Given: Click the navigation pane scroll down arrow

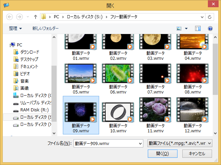Looking at the screenshot, I should [54, 133].
